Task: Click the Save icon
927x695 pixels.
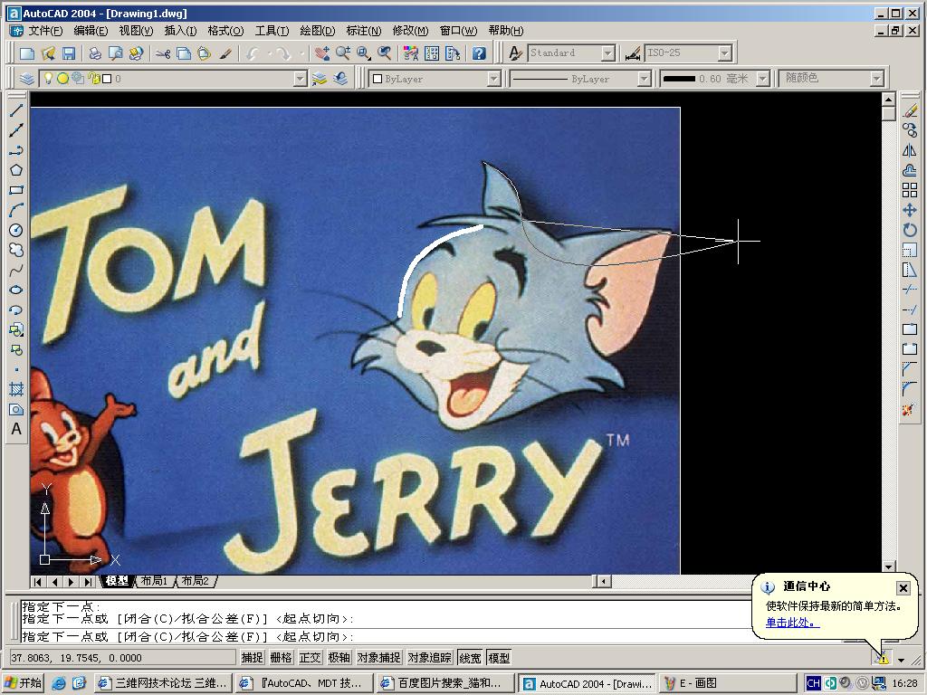Action: [69, 53]
